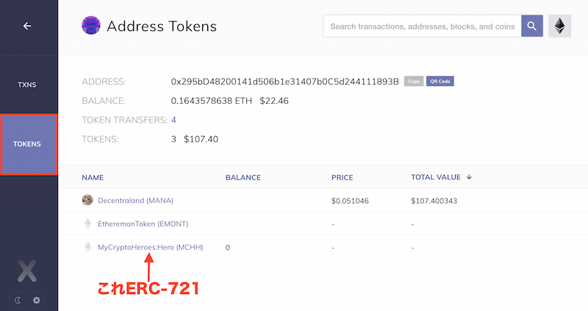Open the token transfers count link
The image size is (588, 311).
point(173,120)
